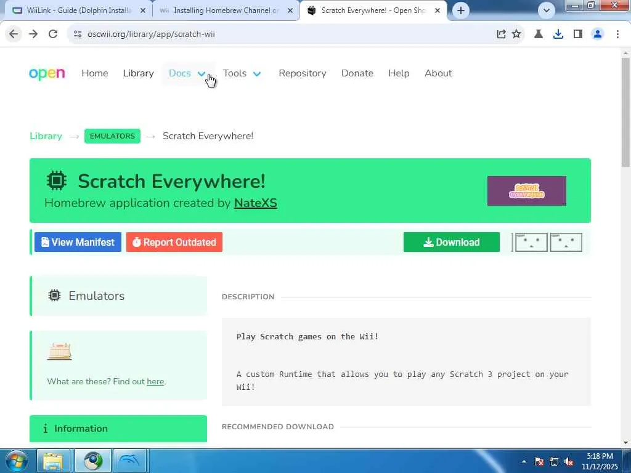Close the Scratch Everywhere! tab
Viewport: 631px width, 473px height.
pos(438,11)
